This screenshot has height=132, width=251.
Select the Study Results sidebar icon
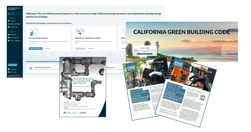click(x=9, y=27)
